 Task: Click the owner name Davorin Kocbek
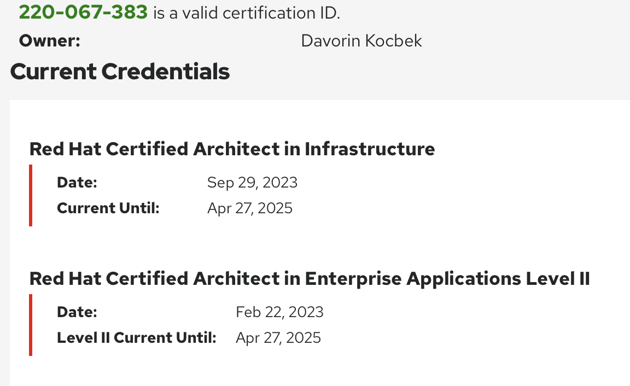[x=361, y=41]
